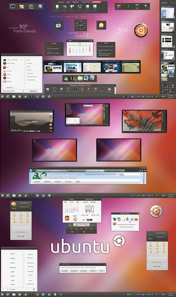This screenshot has width=176, height=297.
Task: Click the search magnifier on the WinCustomize page
Action: tap(141, 174)
